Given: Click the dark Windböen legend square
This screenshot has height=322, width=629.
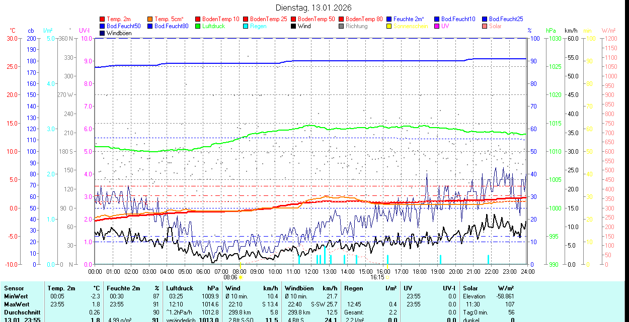Looking at the screenshot, I should point(103,33).
